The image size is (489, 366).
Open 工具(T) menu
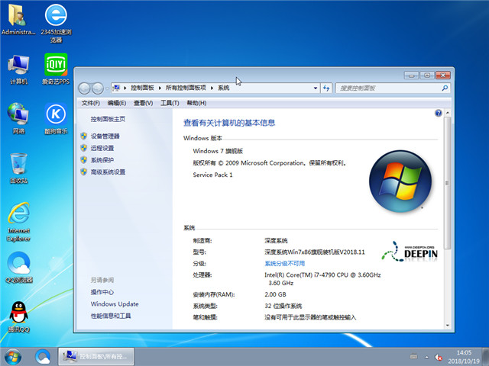(170, 103)
